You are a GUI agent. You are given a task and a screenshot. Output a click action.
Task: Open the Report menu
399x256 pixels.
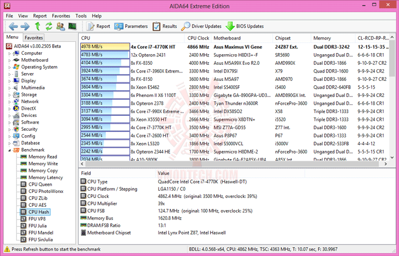coord(40,16)
